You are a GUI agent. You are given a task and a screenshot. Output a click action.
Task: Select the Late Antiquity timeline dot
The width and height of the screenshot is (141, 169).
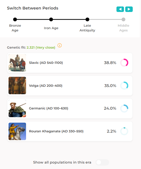[87, 19]
